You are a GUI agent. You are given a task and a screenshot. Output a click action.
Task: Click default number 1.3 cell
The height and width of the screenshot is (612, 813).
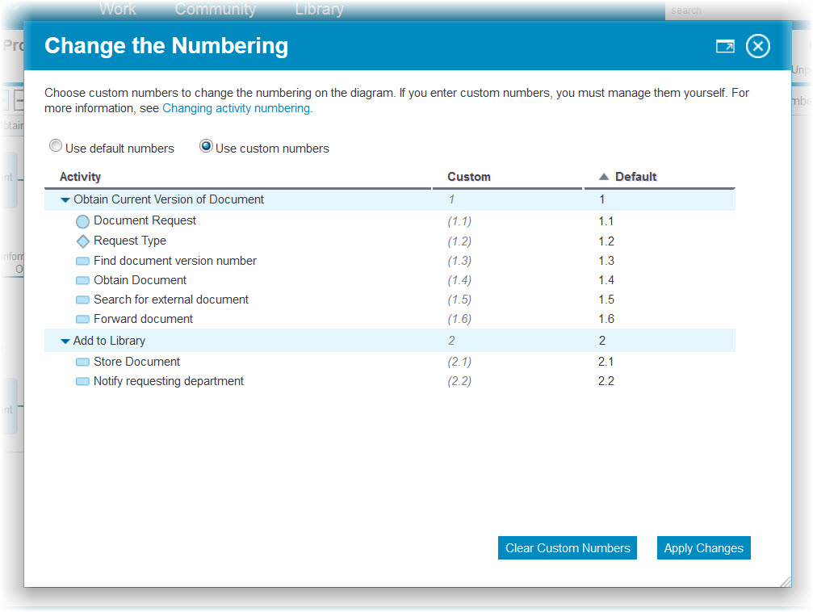(x=606, y=261)
